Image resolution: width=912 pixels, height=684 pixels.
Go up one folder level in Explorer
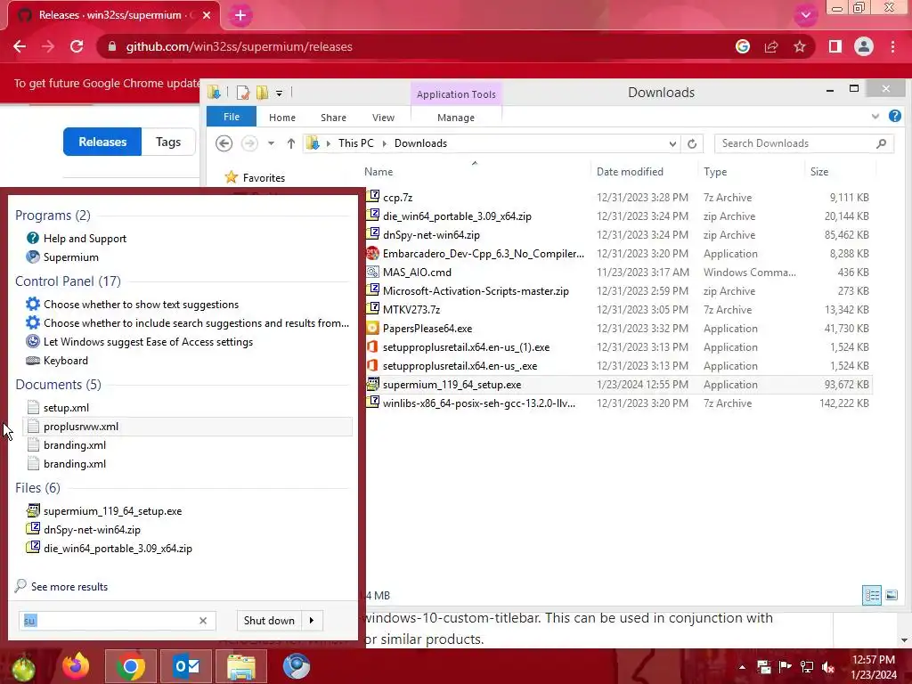291,143
